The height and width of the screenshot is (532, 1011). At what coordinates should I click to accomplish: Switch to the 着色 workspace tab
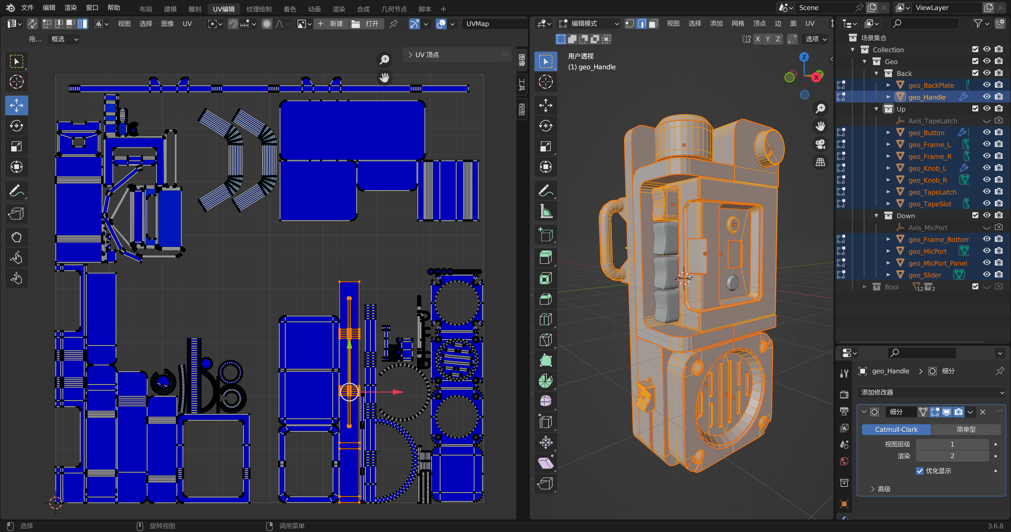(290, 9)
